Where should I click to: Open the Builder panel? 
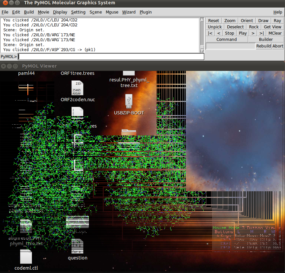[266, 40]
